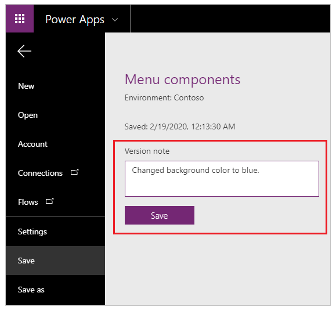Click the Menu components heading
Viewport: 336px width, 311px height.
(x=182, y=79)
